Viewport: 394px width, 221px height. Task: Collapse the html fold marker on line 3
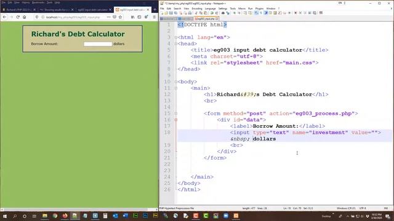tap(176, 37)
